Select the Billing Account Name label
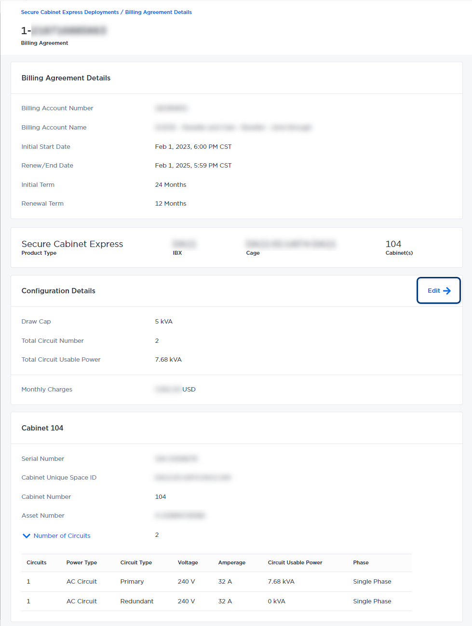 tap(54, 128)
